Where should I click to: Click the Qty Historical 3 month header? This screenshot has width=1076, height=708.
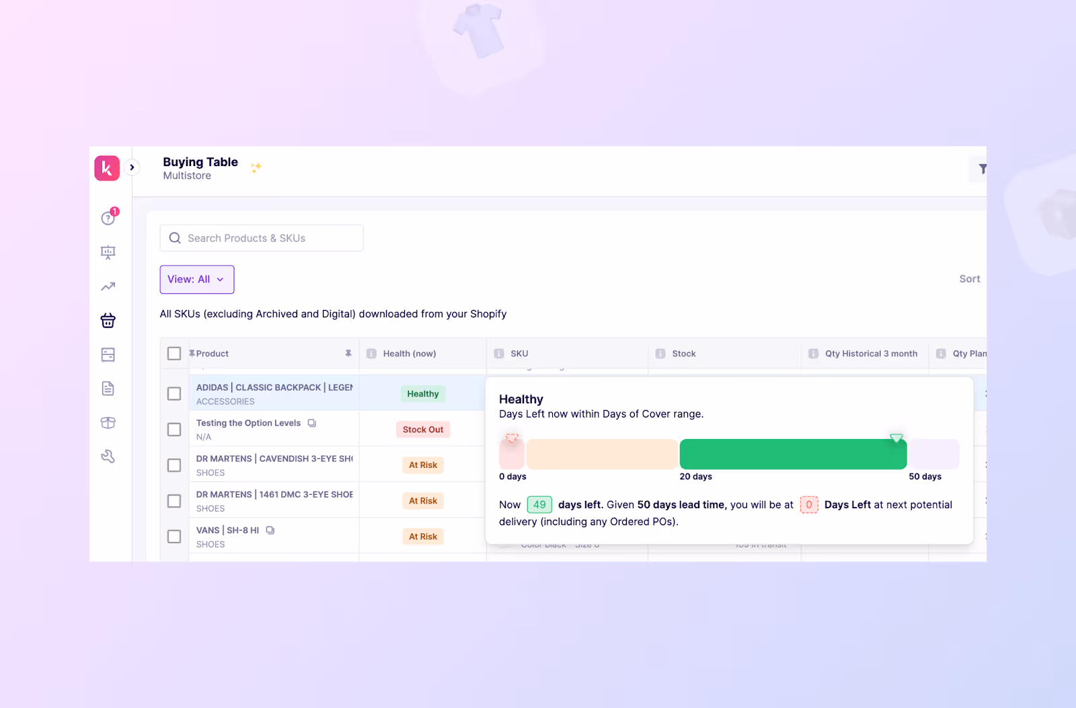tap(872, 354)
